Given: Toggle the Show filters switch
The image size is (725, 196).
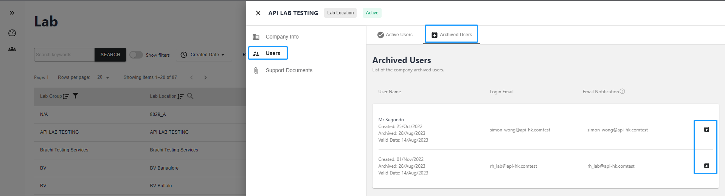Looking at the screenshot, I should click(136, 55).
